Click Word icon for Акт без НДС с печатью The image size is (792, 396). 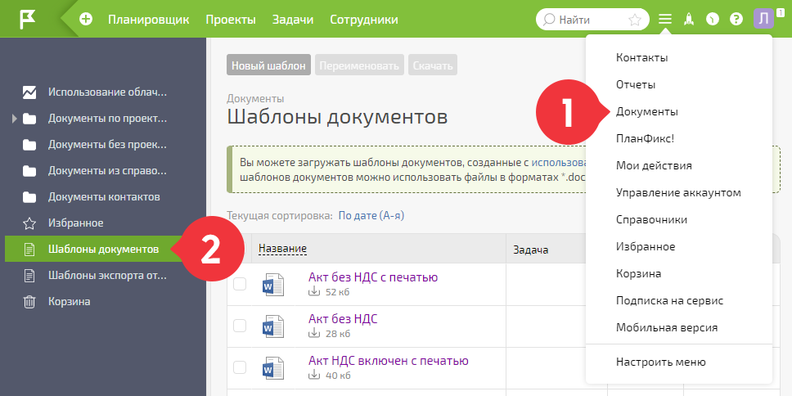click(x=273, y=285)
